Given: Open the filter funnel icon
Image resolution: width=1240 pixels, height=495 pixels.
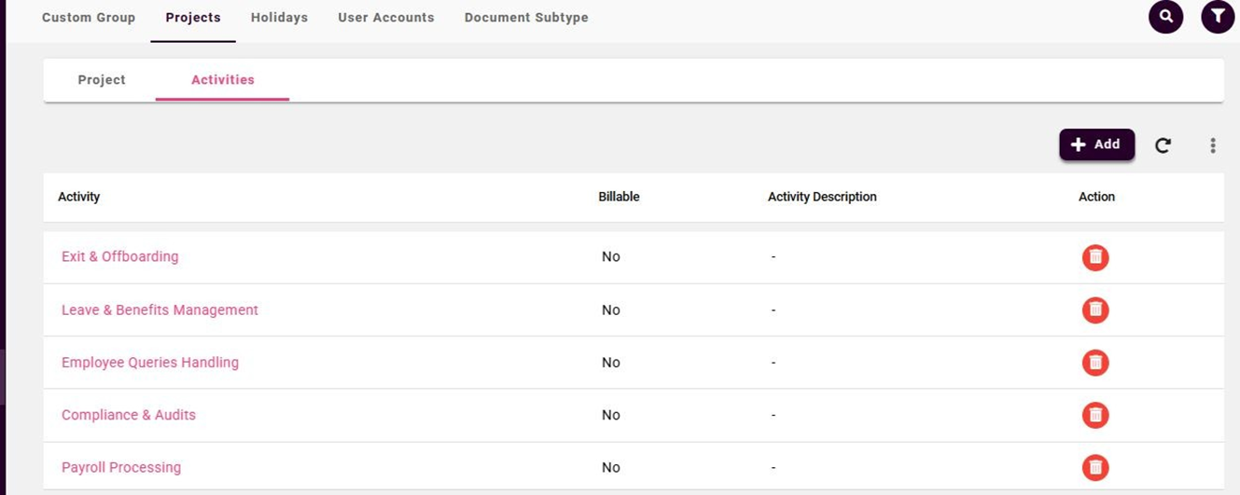Looking at the screenshot, I should pyautogui.click(x=1218, y=17).
